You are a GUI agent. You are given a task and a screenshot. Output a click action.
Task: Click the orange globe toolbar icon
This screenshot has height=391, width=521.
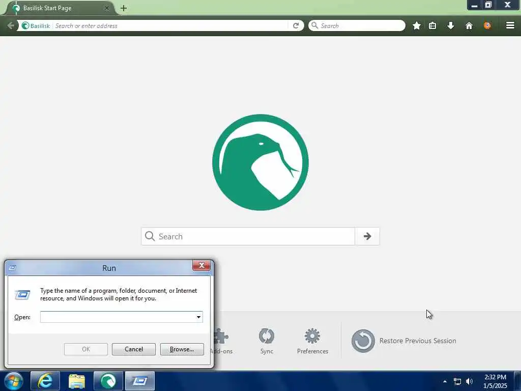coord(487,25)
